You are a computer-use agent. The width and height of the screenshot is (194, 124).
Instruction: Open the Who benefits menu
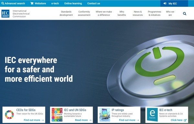click(x=122, y=13)
